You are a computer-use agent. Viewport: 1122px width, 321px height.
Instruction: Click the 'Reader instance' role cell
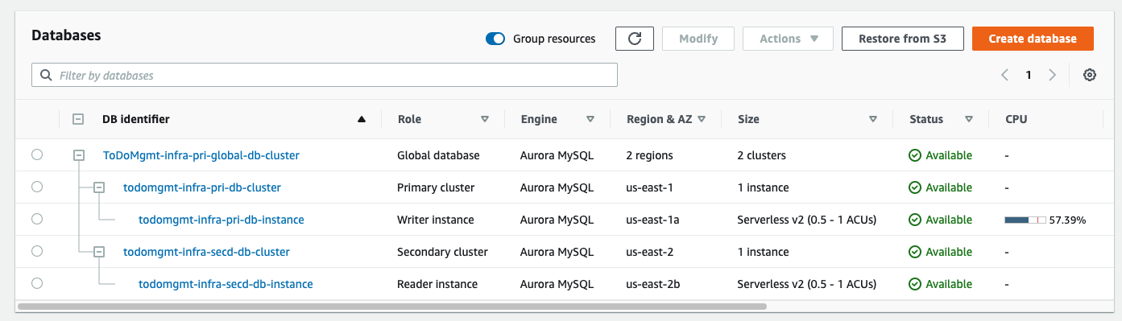click(437, 284)
